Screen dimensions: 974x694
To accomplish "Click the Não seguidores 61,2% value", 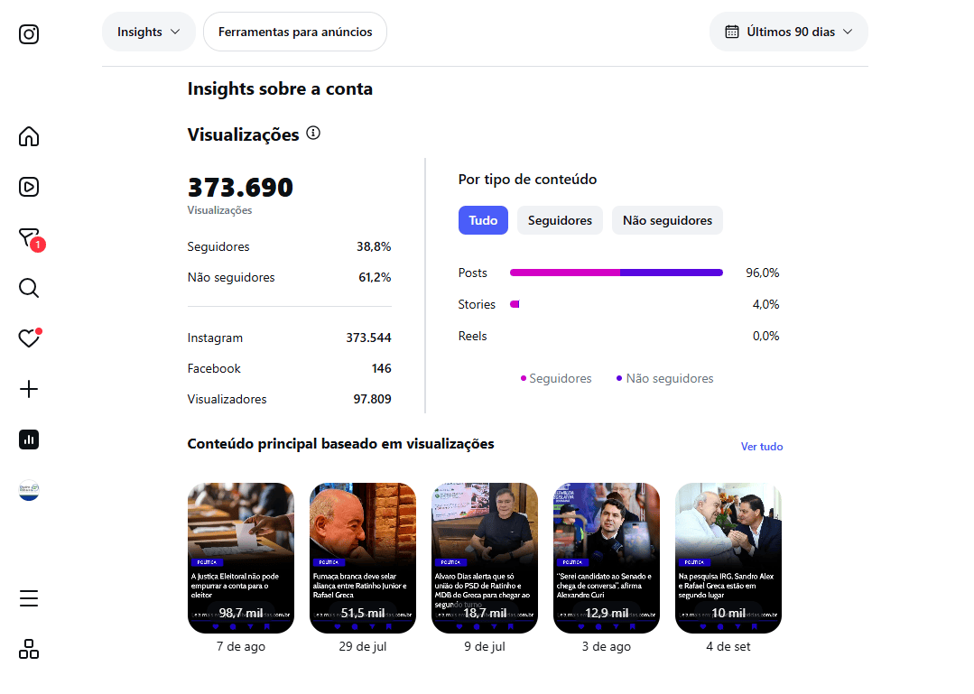I will 375,277.
